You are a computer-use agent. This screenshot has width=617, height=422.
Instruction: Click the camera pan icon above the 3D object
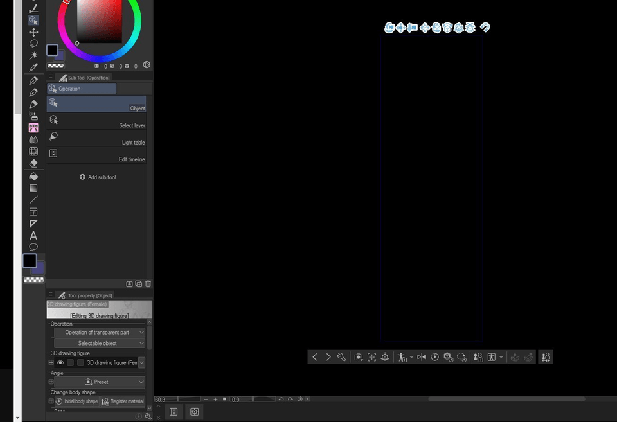click(401, 28)
